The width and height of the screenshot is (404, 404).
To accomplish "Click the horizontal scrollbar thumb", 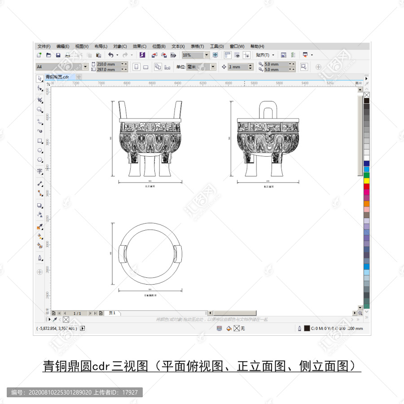I will tap(235, 313).
